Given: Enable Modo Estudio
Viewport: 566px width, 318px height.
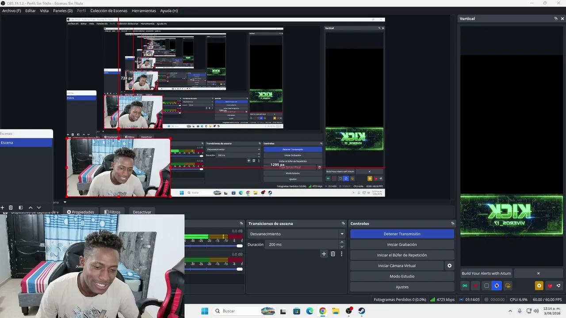Looking at the screenshot, I should click(x=402, y=276).
